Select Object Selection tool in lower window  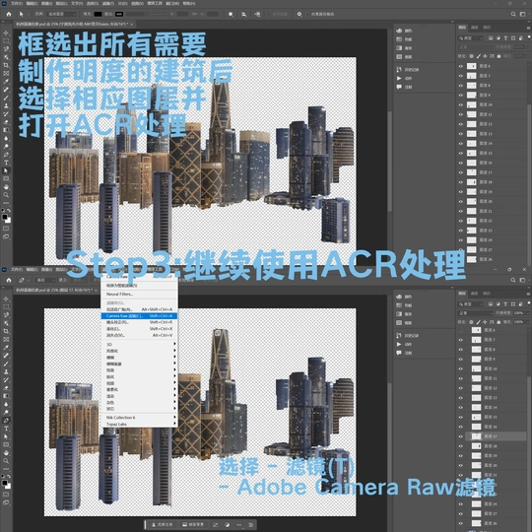pyautogui.click(x=6, y=323)
